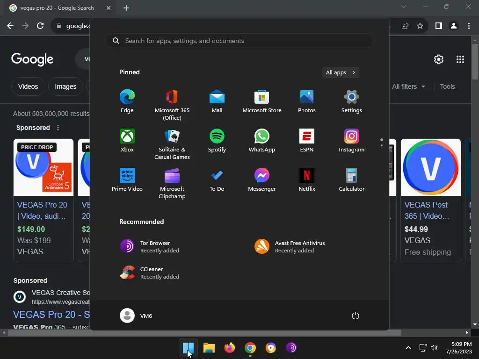479x359 pixels.
Task: Switch to Chrome on the taskbar
Action: (x=250, y=348)
